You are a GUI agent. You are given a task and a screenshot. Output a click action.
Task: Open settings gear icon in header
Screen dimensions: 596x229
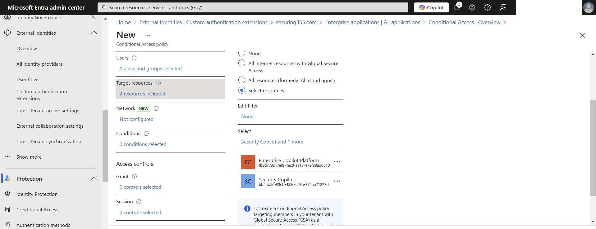point(472,7)
